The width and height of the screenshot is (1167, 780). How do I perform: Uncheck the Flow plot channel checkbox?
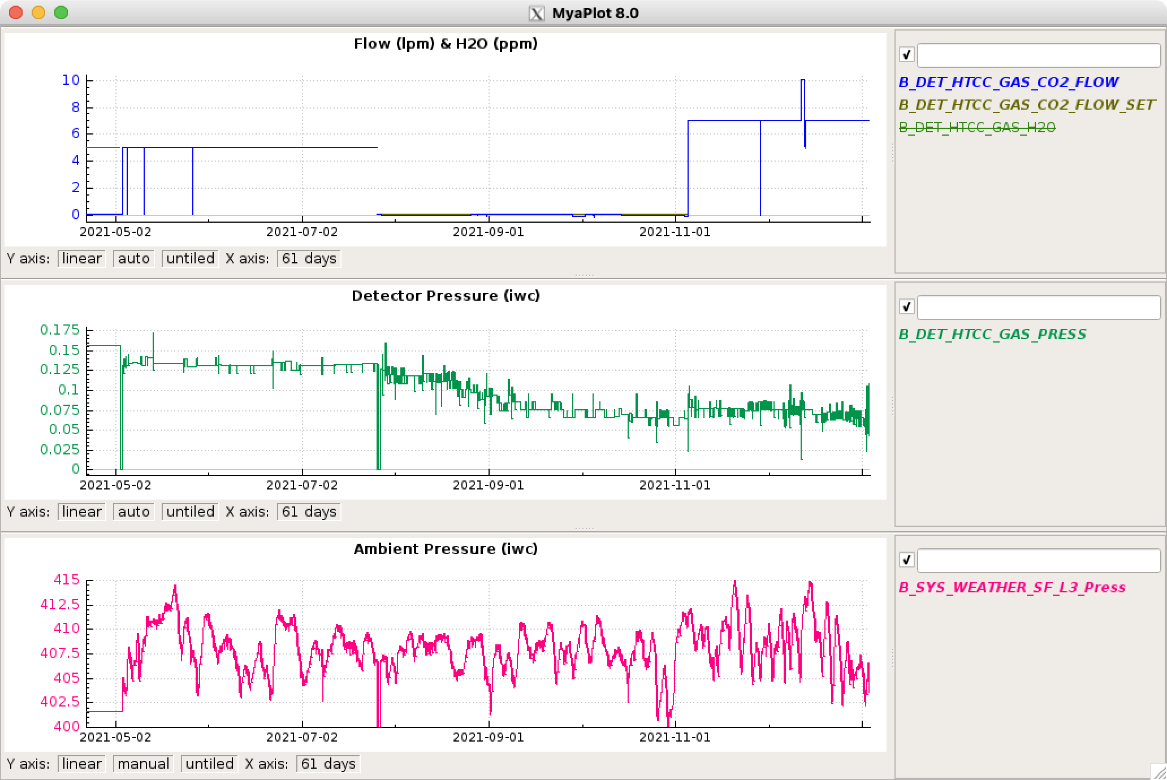(x=907, y=55)
